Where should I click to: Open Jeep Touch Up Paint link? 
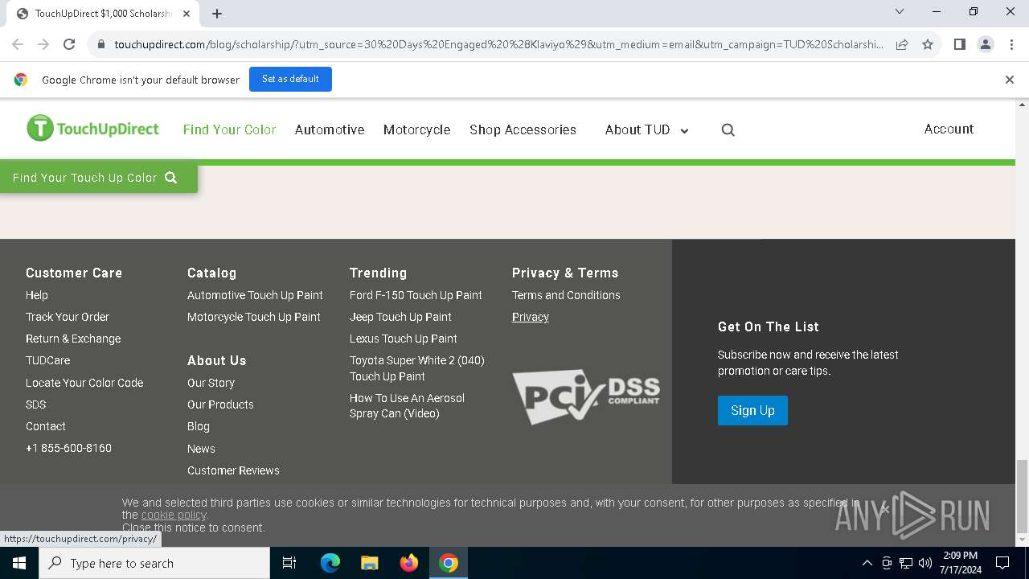[x=400, y=317]
